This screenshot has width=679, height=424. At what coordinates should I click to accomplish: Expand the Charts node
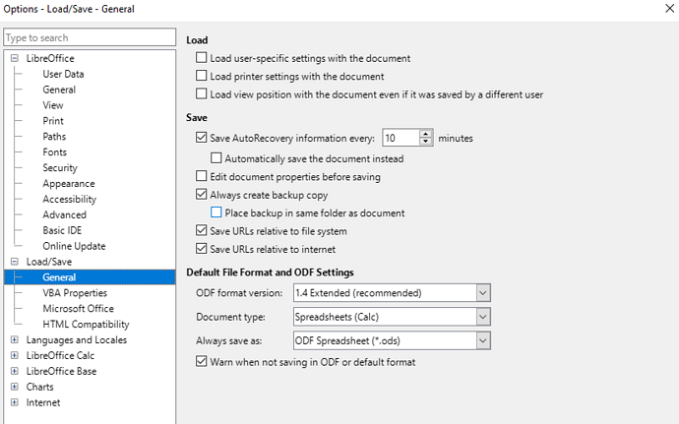(x=15, y=387)
